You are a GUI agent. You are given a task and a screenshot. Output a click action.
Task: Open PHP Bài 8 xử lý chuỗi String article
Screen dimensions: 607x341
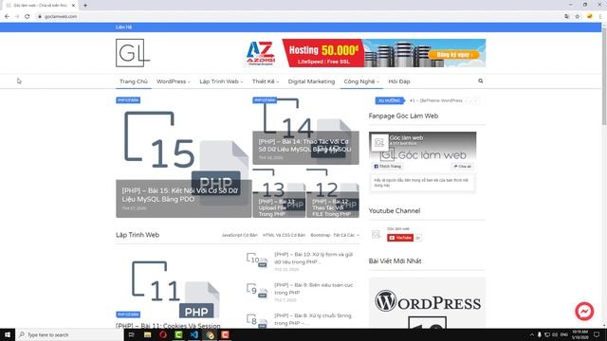(x=313, y=319)
